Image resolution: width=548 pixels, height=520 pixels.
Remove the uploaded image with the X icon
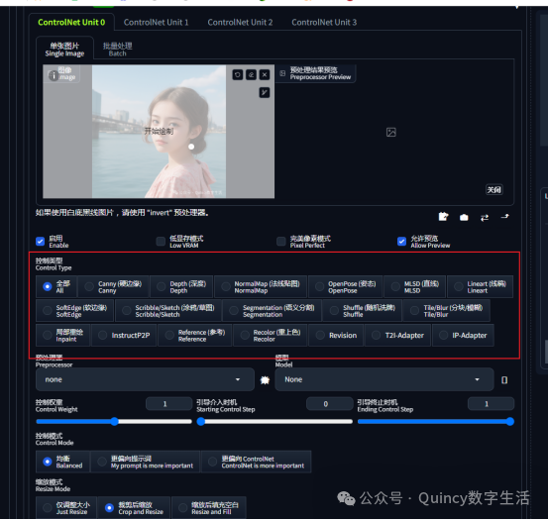coord(265,74)
